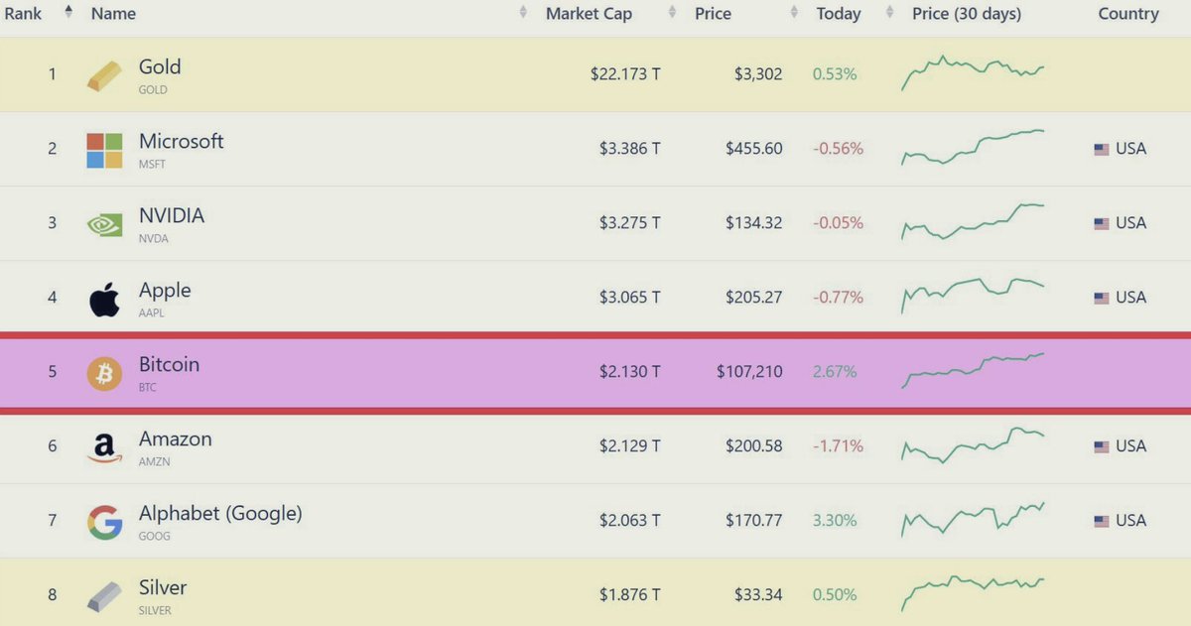
Task: Click the Rank column header
Action: (23, 14)
